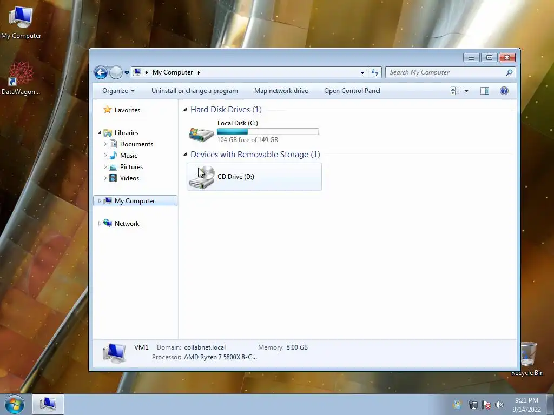Open the Windows Start menu
Viewport: 554px width, 415px height.
pyautogui.click(x=15, y=405)
